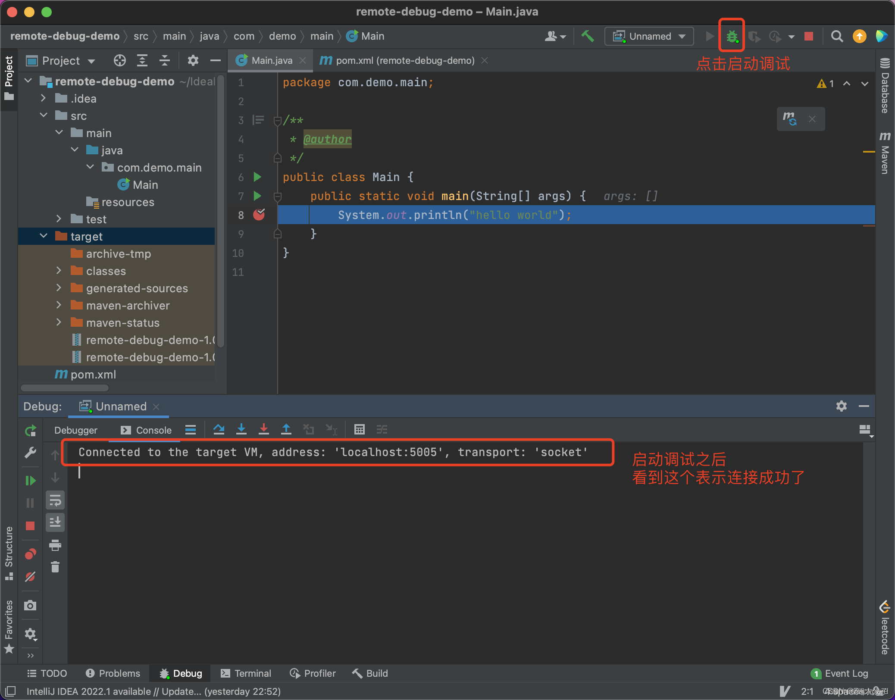
Task: Expand the classes folder
Action: 59,271
